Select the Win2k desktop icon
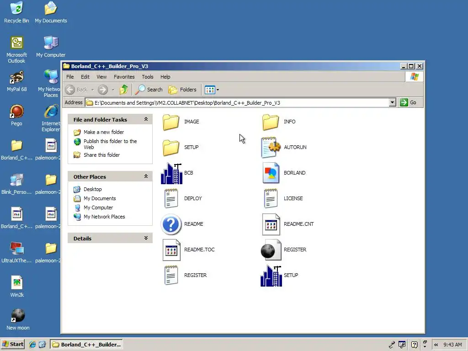Screen dimensions: 468x351 (x=17, y=287)
